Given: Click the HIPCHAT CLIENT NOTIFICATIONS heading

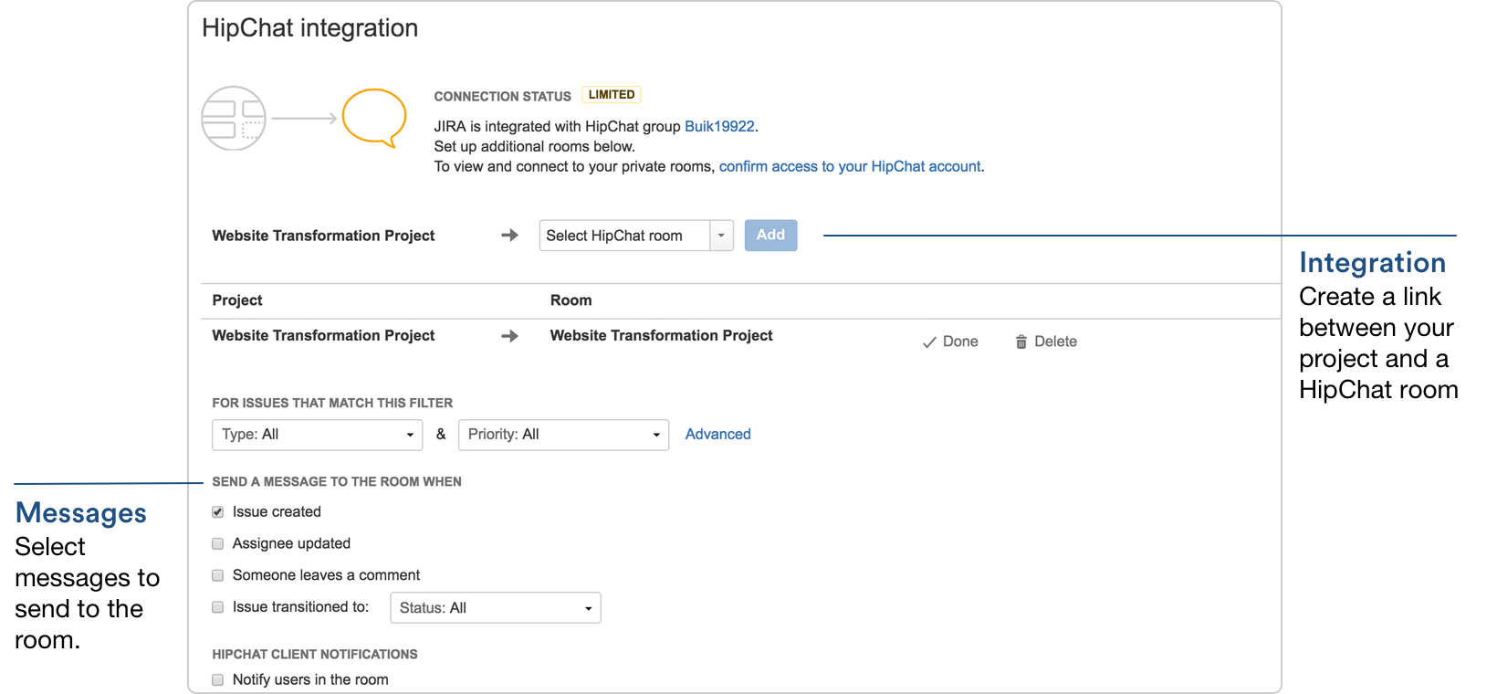Looking at the screenshot, I should [x=315, y=655].
